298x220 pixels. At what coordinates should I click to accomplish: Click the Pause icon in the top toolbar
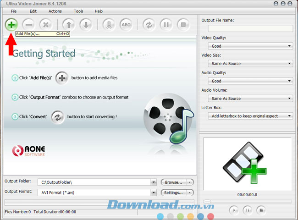pos(166,24)
